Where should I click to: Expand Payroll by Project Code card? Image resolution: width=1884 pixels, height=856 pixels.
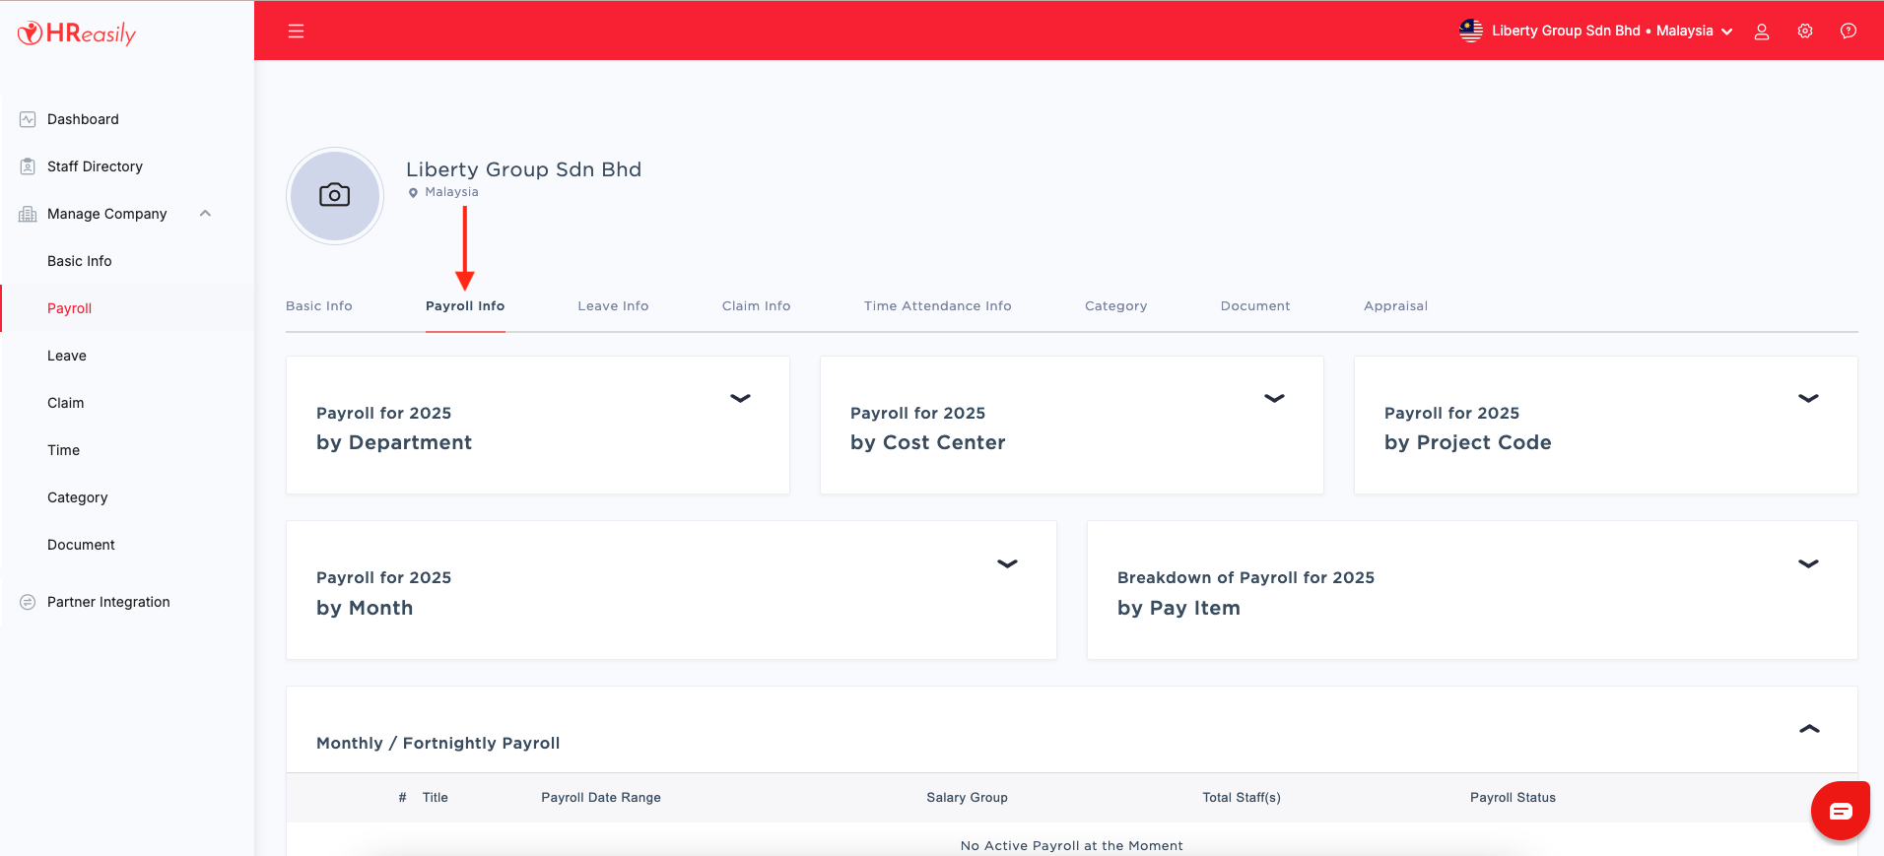pyautogui.click(x=1808, y=398)
